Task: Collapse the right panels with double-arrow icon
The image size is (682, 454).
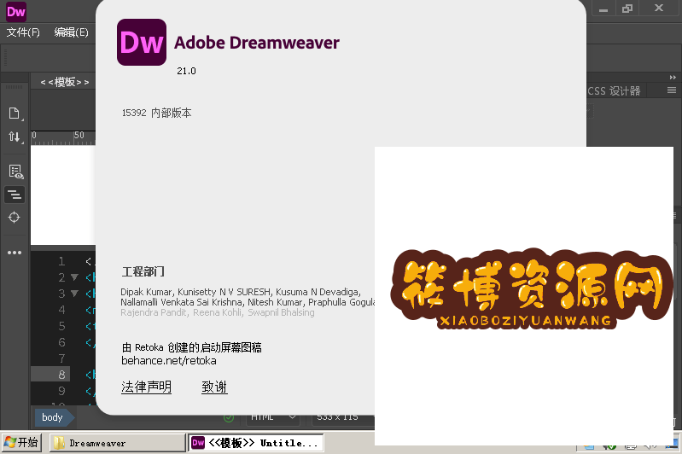Action: click(673, 78)
